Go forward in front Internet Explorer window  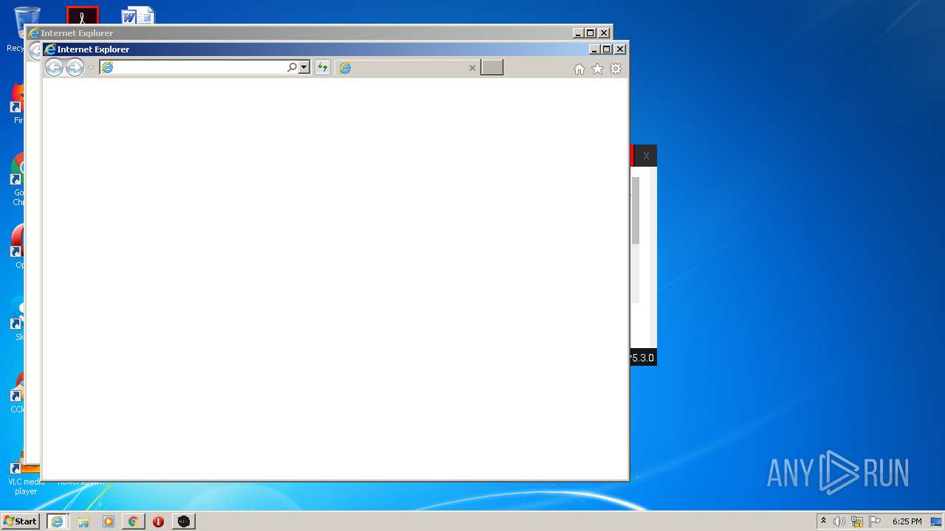coord(75,68)
